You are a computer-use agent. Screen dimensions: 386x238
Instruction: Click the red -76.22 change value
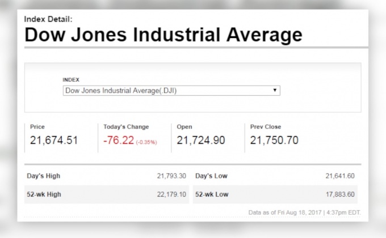point(118,140)
